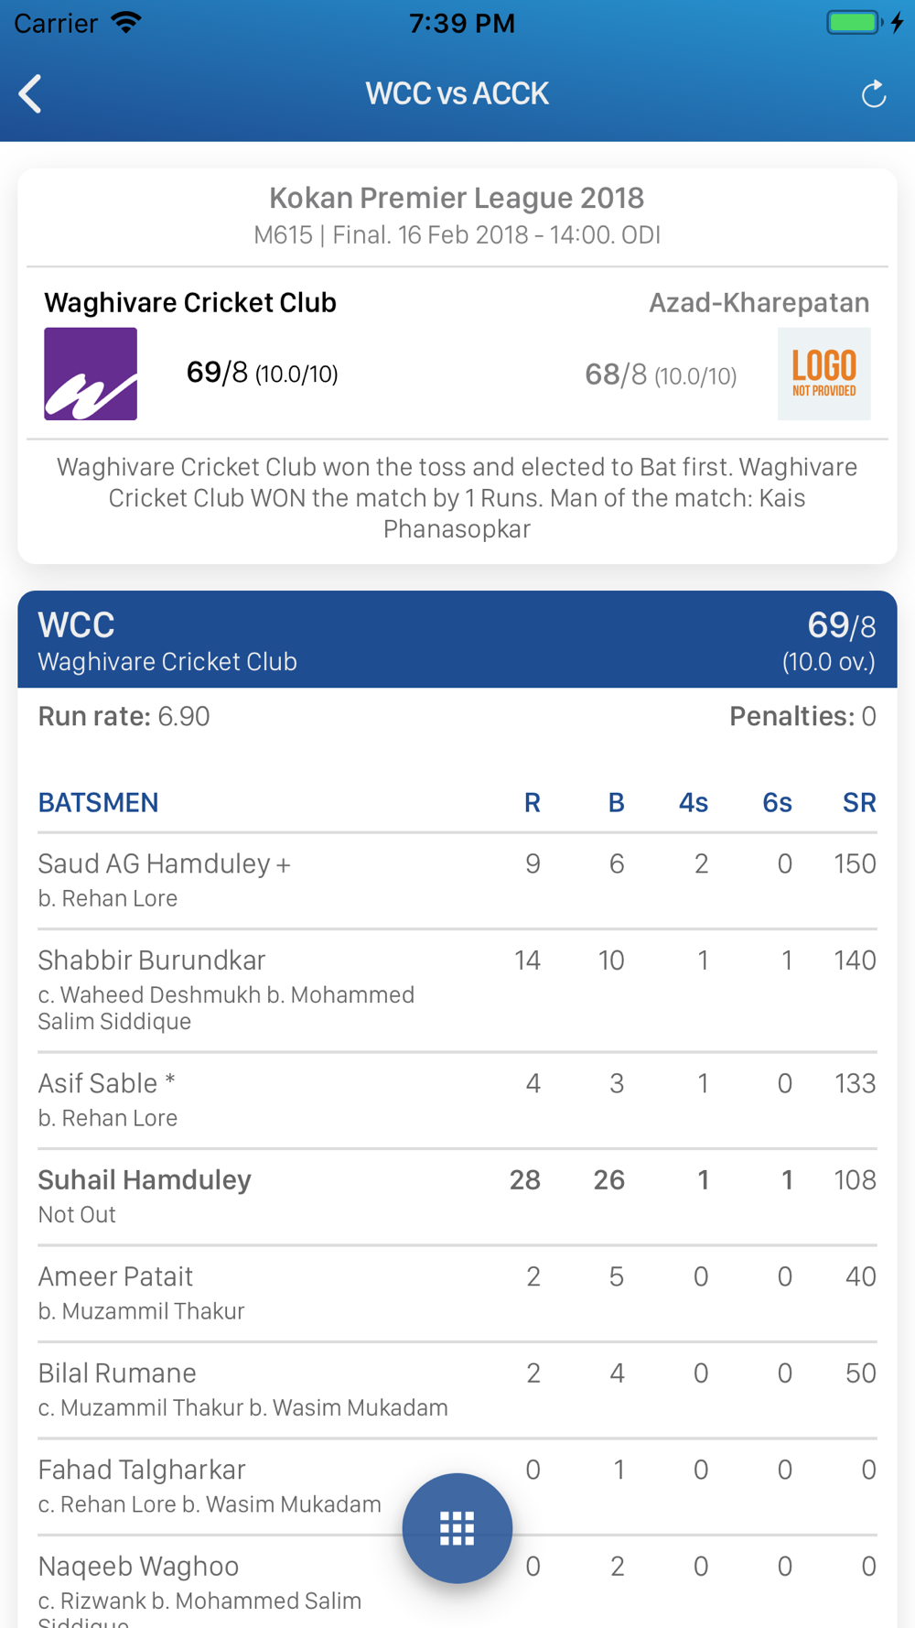Select batsman Saud AG Hamduley row
This screenshot has height=1628, width=915.
pyautogui.click(x=457, y=881)
